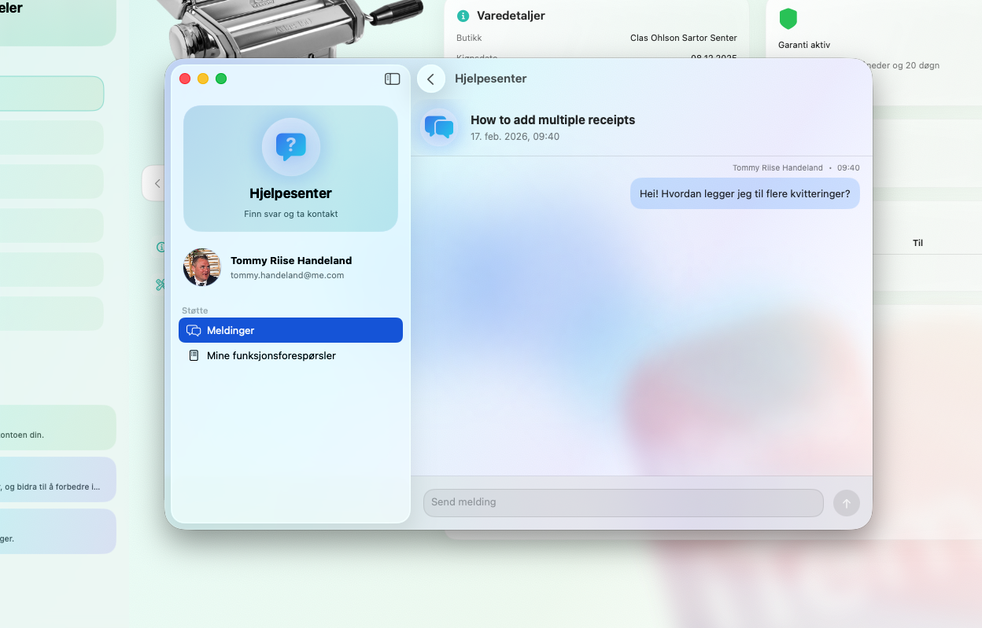This screenshot has width=982, height=628.
Task: Click the Til column header
Action: [x=917, y=243]
